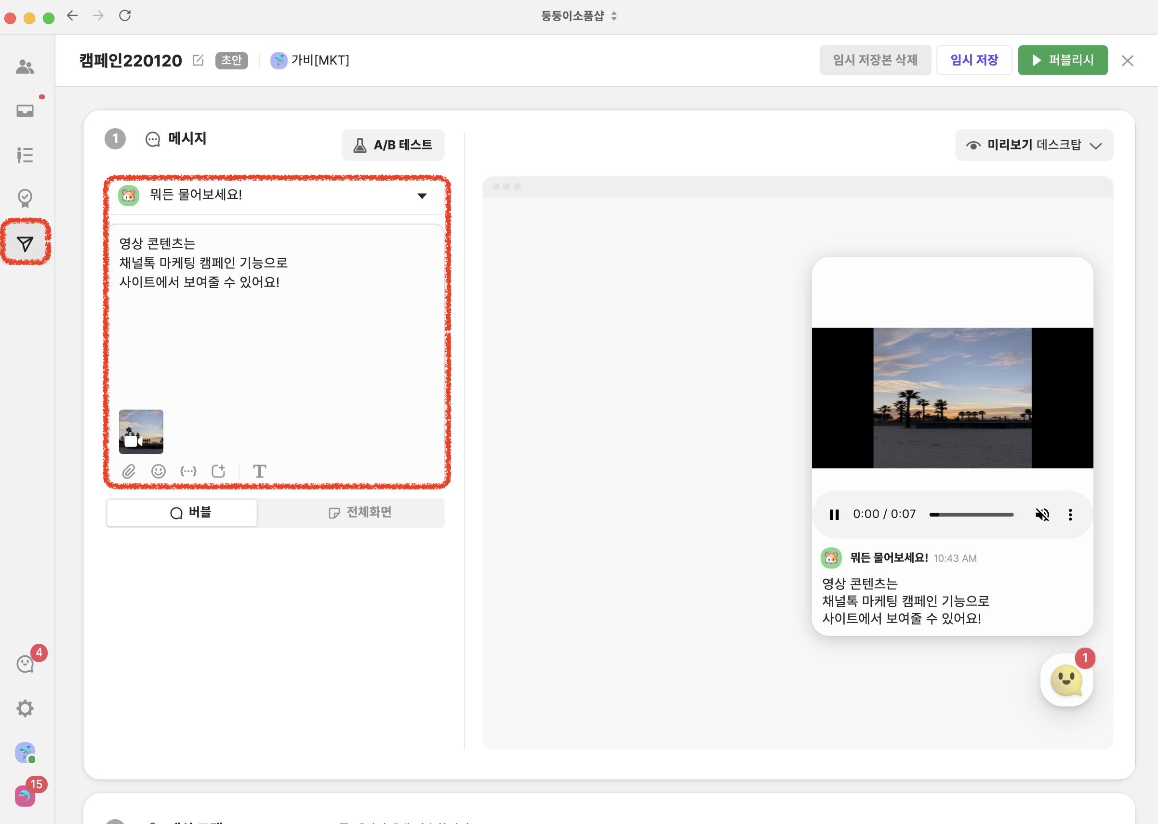Insert a variable with curly-brace icon

[188, 471]
